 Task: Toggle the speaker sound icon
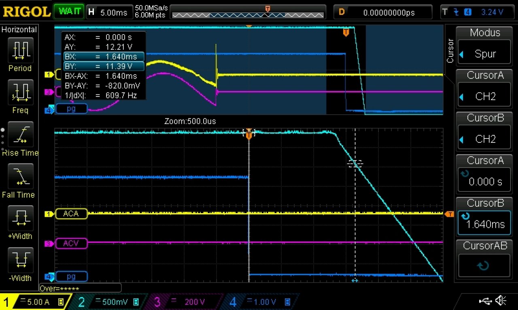[501, 300]
